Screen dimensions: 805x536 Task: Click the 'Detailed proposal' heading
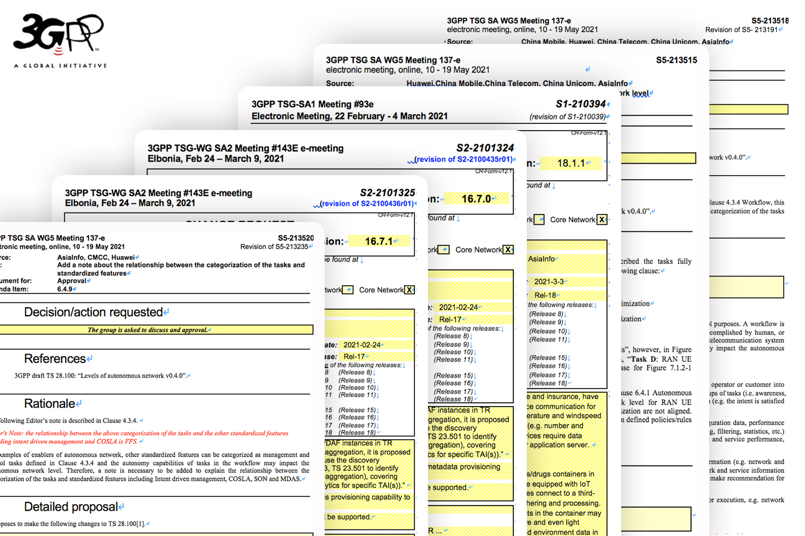(71, 507)
